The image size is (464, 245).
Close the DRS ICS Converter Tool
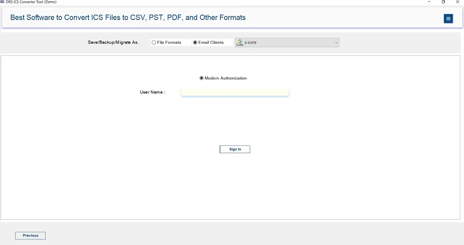tap(457, 2)
